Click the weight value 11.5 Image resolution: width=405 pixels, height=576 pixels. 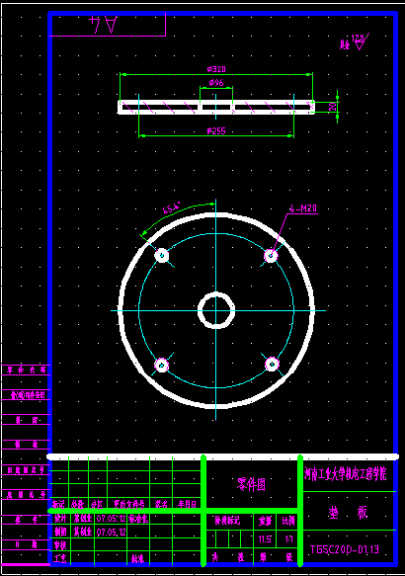click(265, 539)
